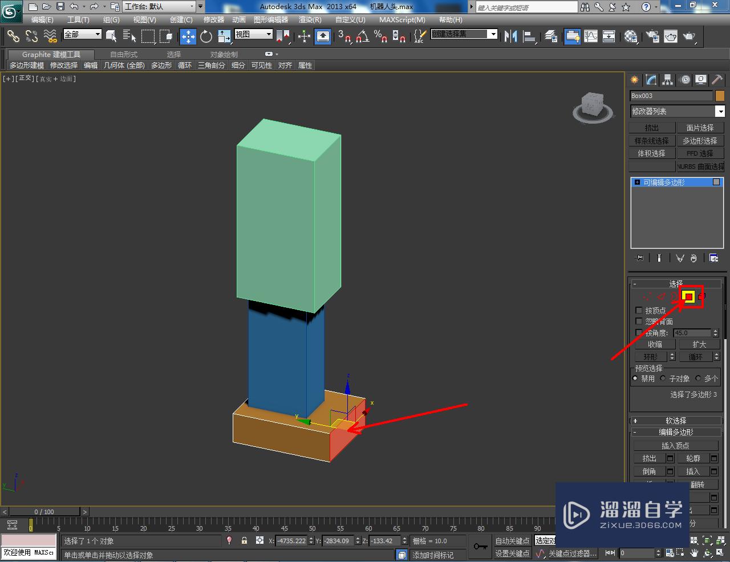The width and height of the screenshot is (730, 562).
Task: Open Edit Named Selection Sets
Action: (x=419, y=36)
